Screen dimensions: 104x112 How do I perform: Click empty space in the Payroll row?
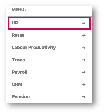[x=54, y=72]
